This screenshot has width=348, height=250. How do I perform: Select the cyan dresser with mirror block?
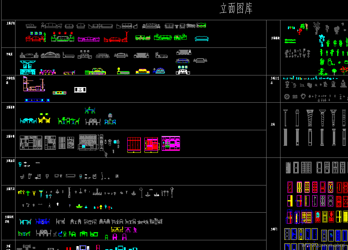(28, 68)
